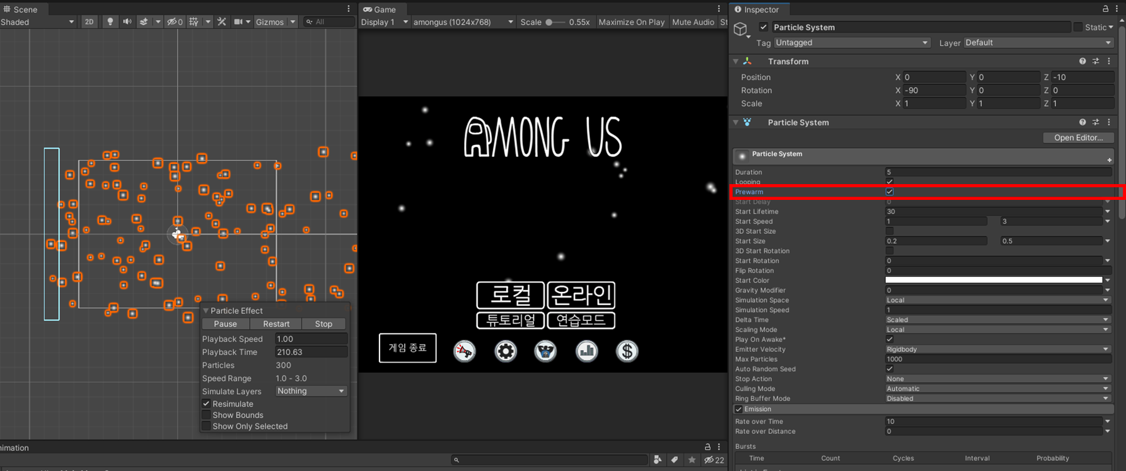
Task: Click the plus icon on Particle System module header
Action: pos(1109,160)
